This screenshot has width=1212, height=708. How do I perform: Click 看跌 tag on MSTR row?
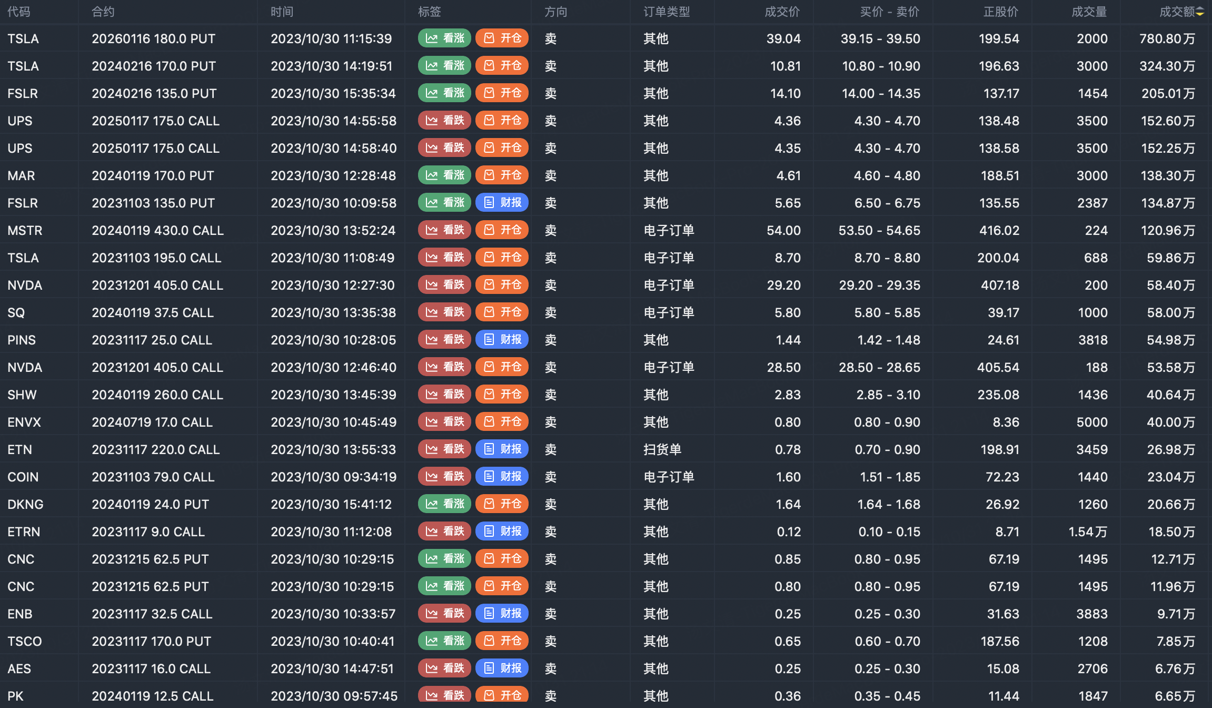pos(445,230)
